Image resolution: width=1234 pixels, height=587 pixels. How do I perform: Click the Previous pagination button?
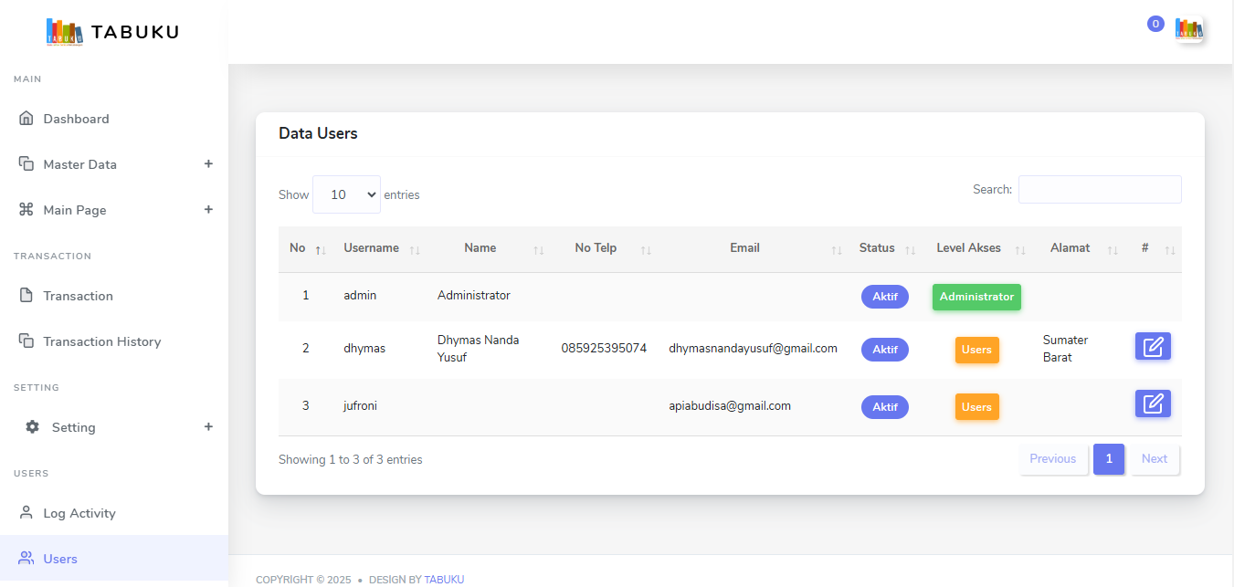point(1052,459)
